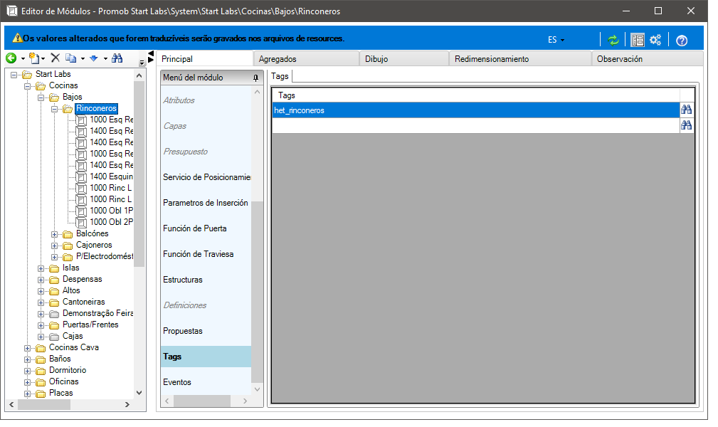The width and height of the screenshot is (718, 427).
Task: Open the ES language dropdown
Action: tap(556, 40)
